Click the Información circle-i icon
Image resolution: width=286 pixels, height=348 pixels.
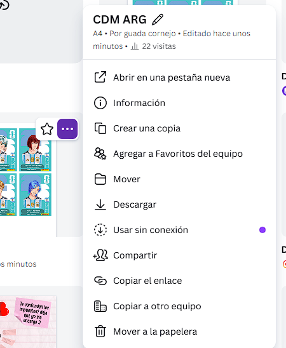100,103
